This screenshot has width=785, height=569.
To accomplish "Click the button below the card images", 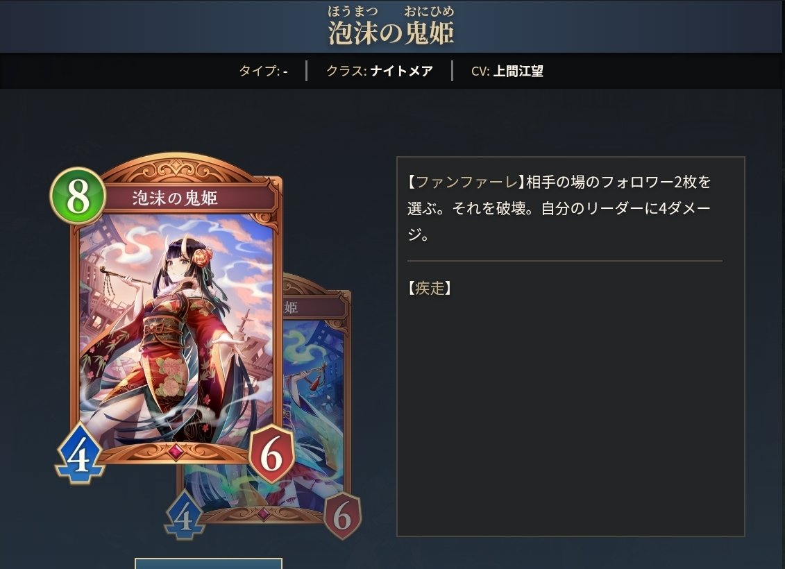I will (208, 563).
